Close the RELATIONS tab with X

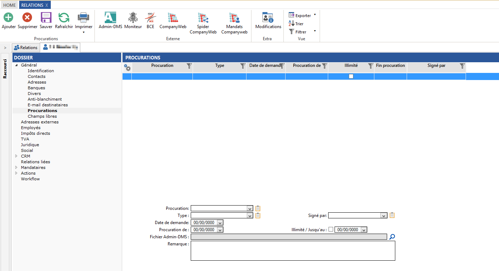tap(47, 5)
